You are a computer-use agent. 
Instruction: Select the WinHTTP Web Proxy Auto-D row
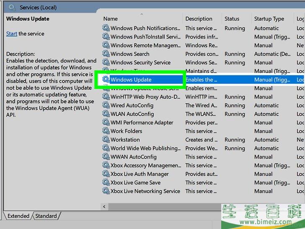pos(203,96)
